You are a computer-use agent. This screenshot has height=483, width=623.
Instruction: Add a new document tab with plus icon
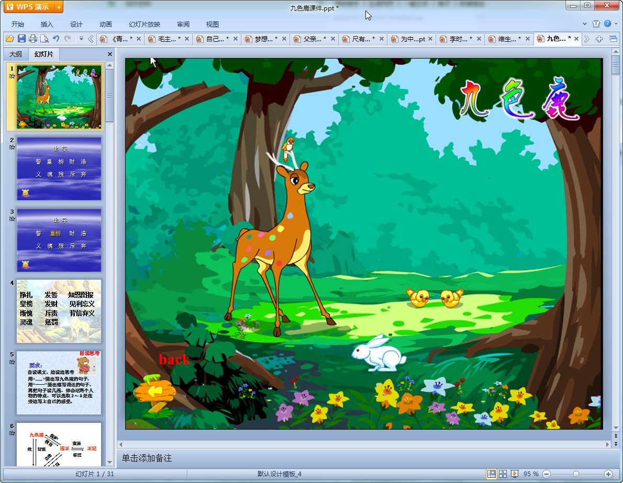tap(599, 39)
